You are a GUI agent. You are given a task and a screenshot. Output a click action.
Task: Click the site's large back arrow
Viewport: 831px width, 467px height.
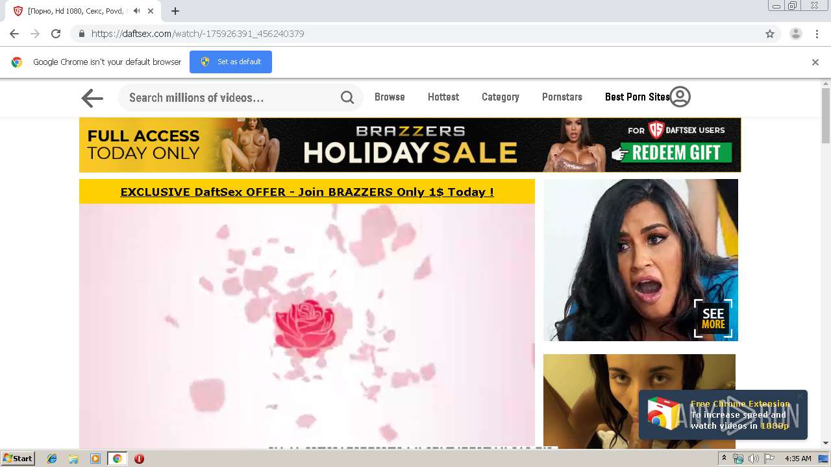pyautogui.click(x=92, y=98)
